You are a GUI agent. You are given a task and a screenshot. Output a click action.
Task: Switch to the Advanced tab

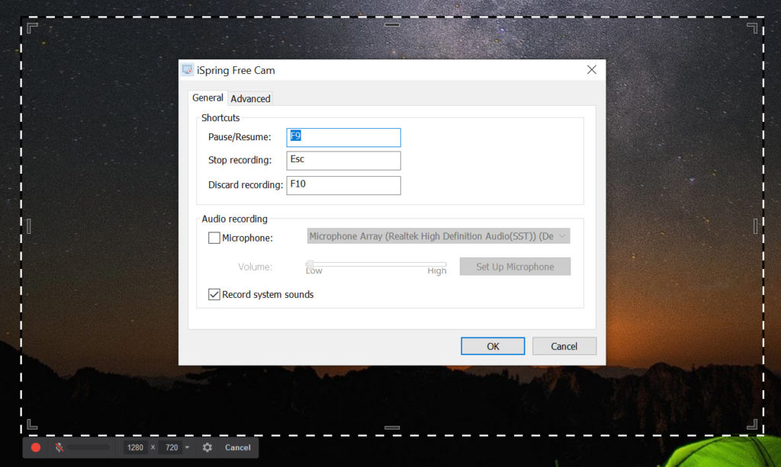click(250, 98)
